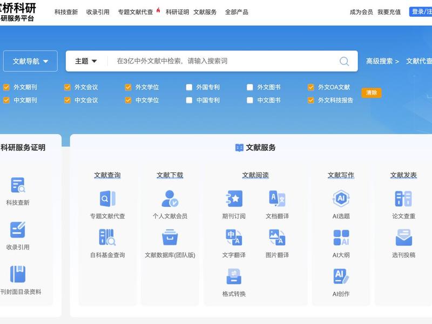Open the 收录引用 icon in sidebar

[x=18, y=230]
